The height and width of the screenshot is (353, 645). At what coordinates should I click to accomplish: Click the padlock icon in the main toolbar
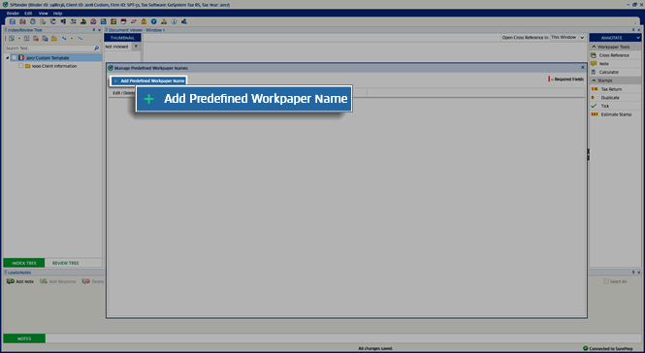click(144, 21)
